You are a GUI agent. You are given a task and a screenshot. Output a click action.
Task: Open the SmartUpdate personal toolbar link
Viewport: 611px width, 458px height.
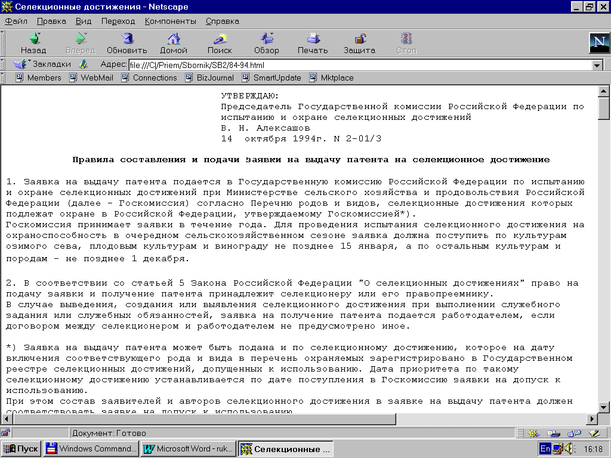point(271,78)
